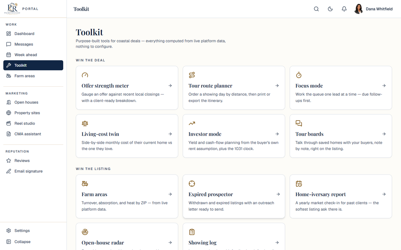
Task: Open Reel studio
Action: [x=33, y=123]
